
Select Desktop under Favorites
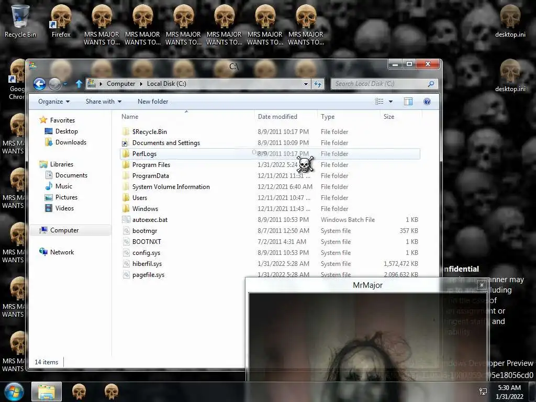pyautogui.click(x=66, y=131)
